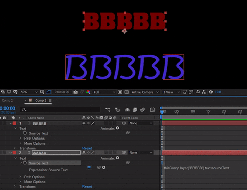Select the Comp 3 tab

41,100
